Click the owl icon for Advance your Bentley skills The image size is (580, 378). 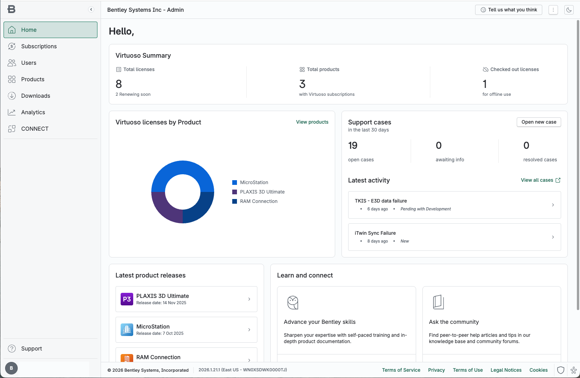[293, 302]
